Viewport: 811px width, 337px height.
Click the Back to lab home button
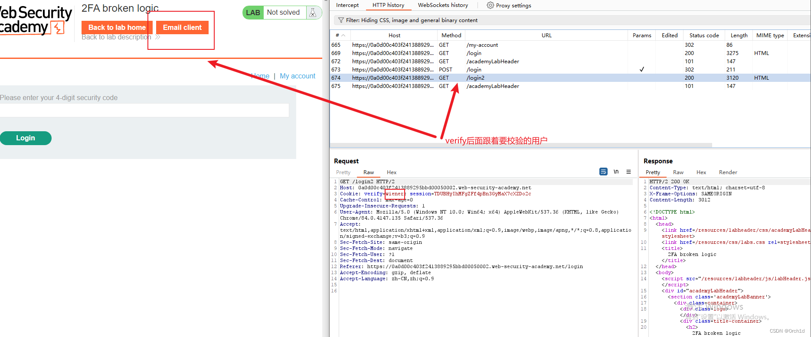pyautogui.click(x=117, y=27)
